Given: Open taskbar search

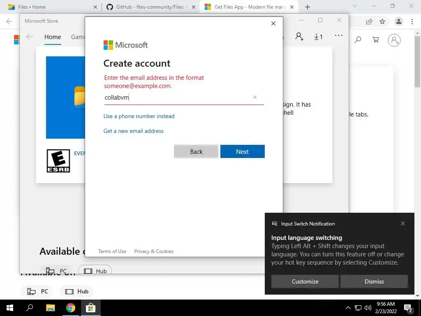Looking at the screenshot, I should click(x=30, y=308).
